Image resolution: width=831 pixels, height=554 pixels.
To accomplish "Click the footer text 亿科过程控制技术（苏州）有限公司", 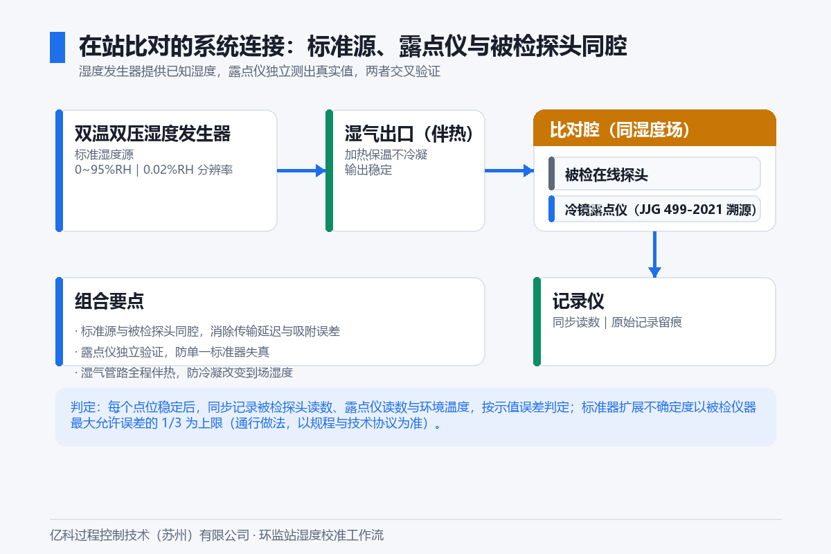I will coord(217,535).
